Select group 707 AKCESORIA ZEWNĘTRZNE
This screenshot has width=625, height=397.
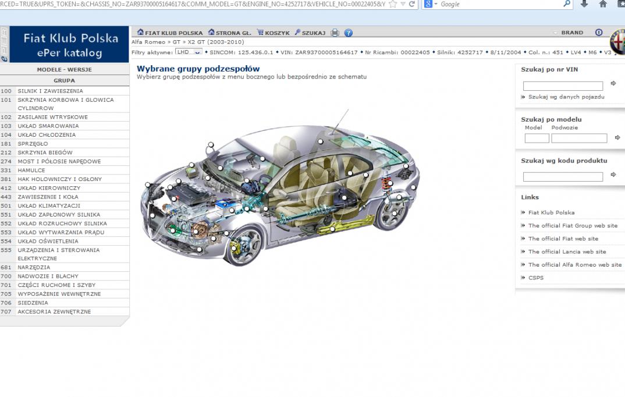(x=65, y=311)
